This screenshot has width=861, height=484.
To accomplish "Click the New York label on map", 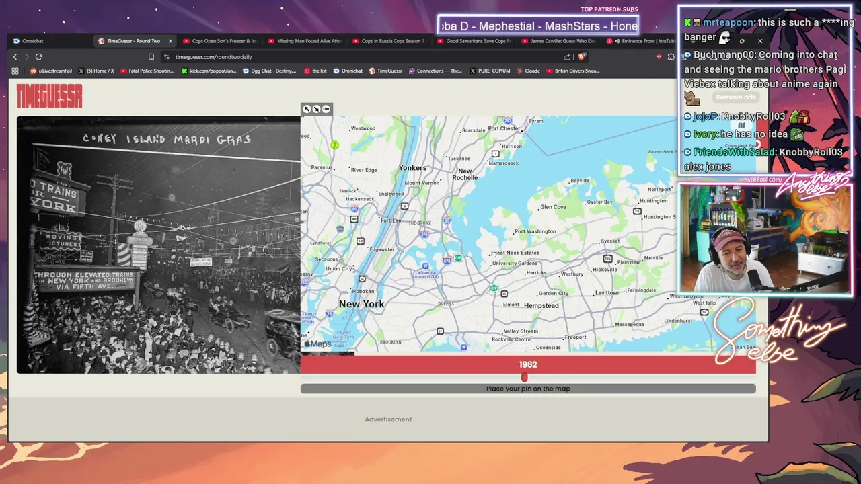I will (362, 304).
